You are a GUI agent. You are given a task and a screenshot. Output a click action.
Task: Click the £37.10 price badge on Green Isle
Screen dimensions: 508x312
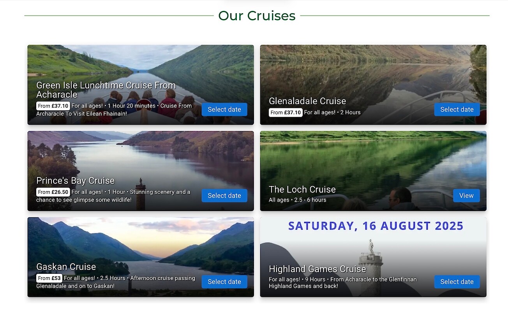pyautogui.click(x=53, y=106)
